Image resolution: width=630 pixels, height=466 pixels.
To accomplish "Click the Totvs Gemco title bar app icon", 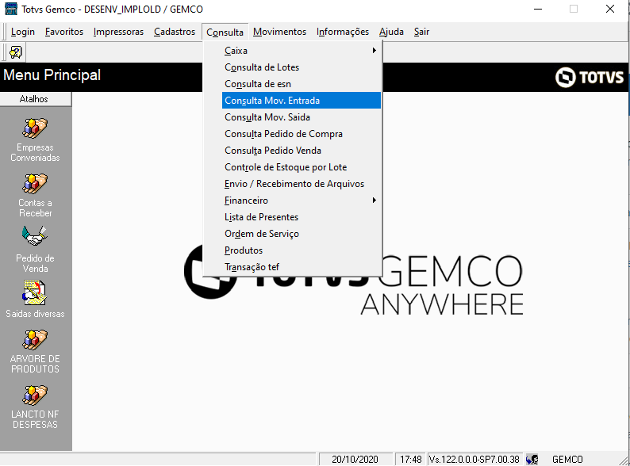I will [11, 9].
